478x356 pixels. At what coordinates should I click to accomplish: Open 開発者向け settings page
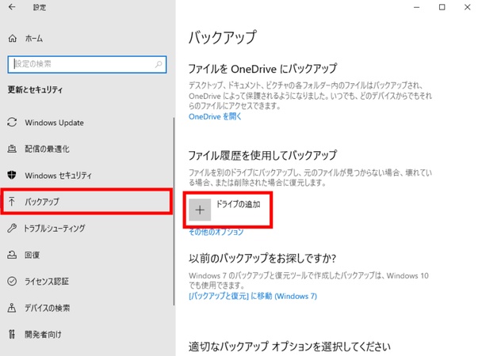pos(43,335)
